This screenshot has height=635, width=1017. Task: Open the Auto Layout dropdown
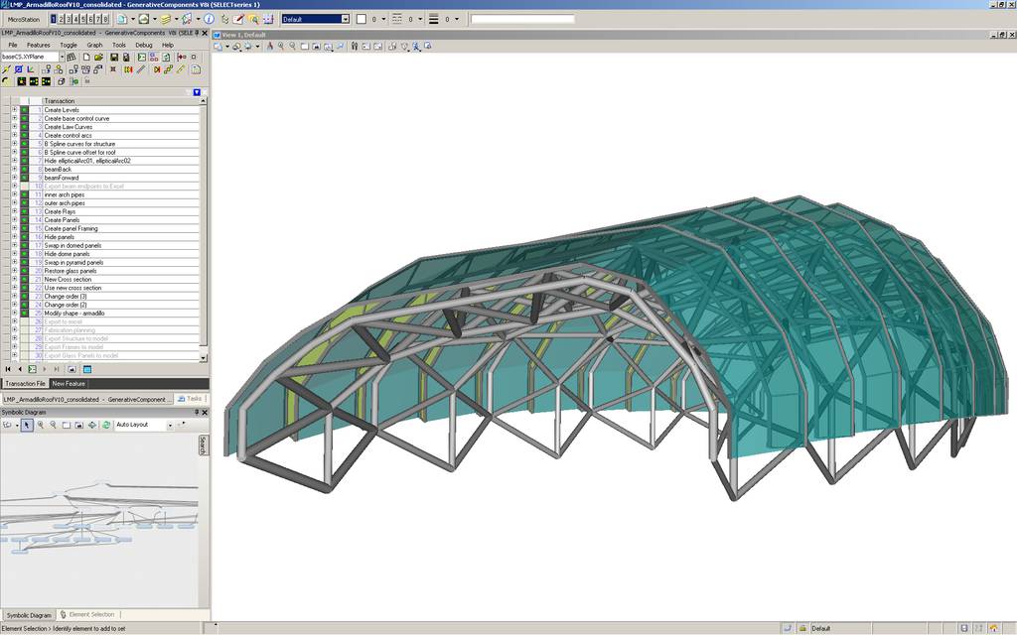tap(170, 425)
